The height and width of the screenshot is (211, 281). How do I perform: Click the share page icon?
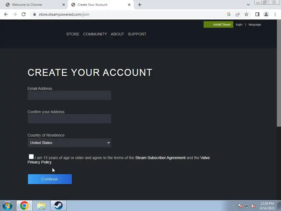[238, 14]
